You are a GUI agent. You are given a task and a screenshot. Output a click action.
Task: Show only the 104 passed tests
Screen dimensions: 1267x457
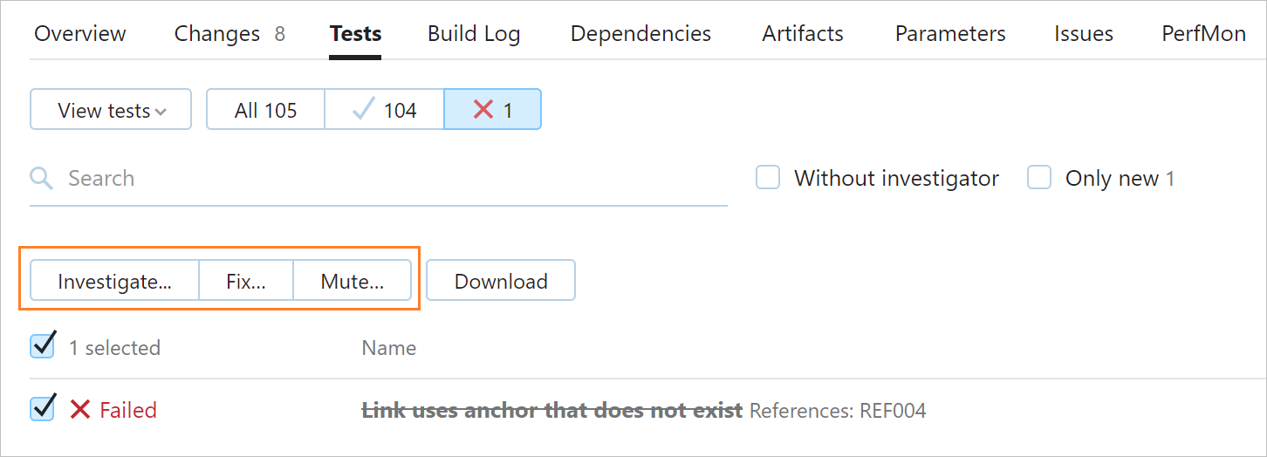click(384, 110)
